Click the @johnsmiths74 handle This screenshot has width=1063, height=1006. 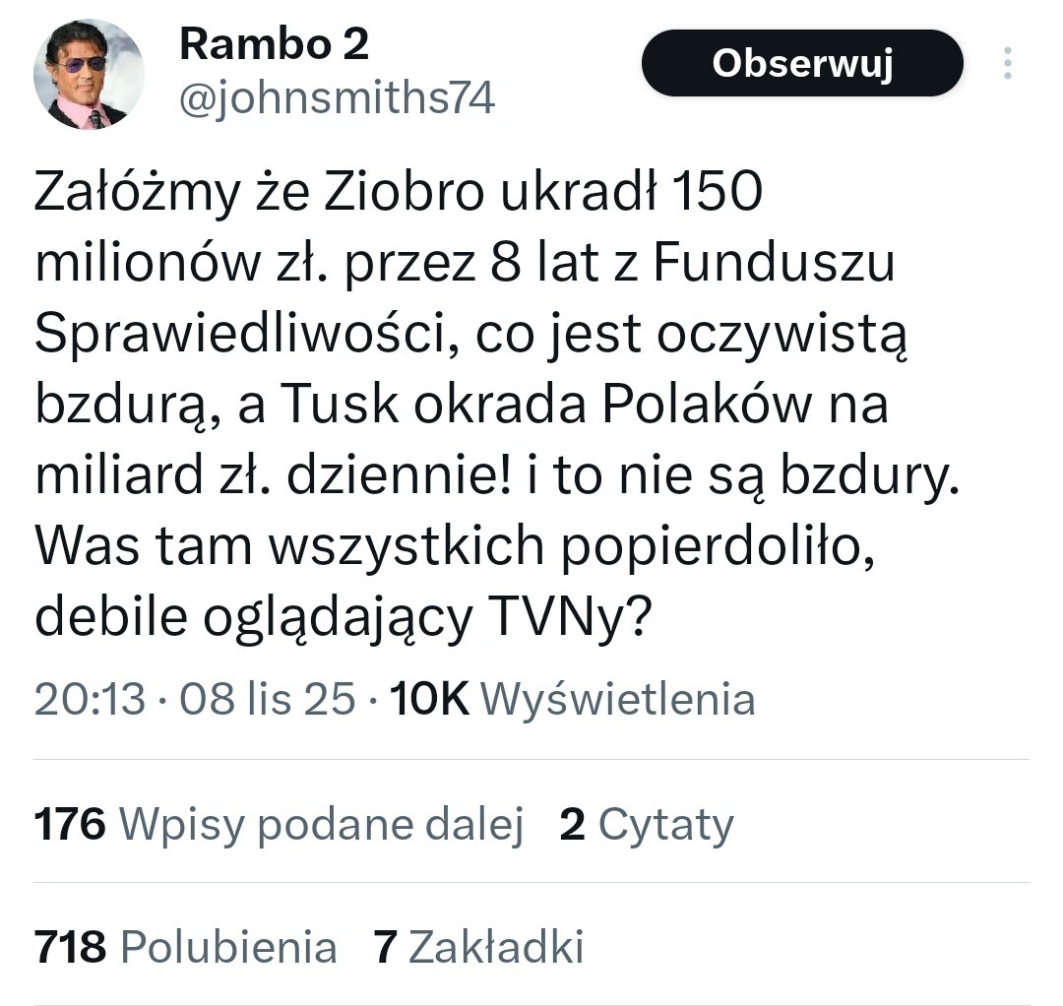(x=337, y=98)
